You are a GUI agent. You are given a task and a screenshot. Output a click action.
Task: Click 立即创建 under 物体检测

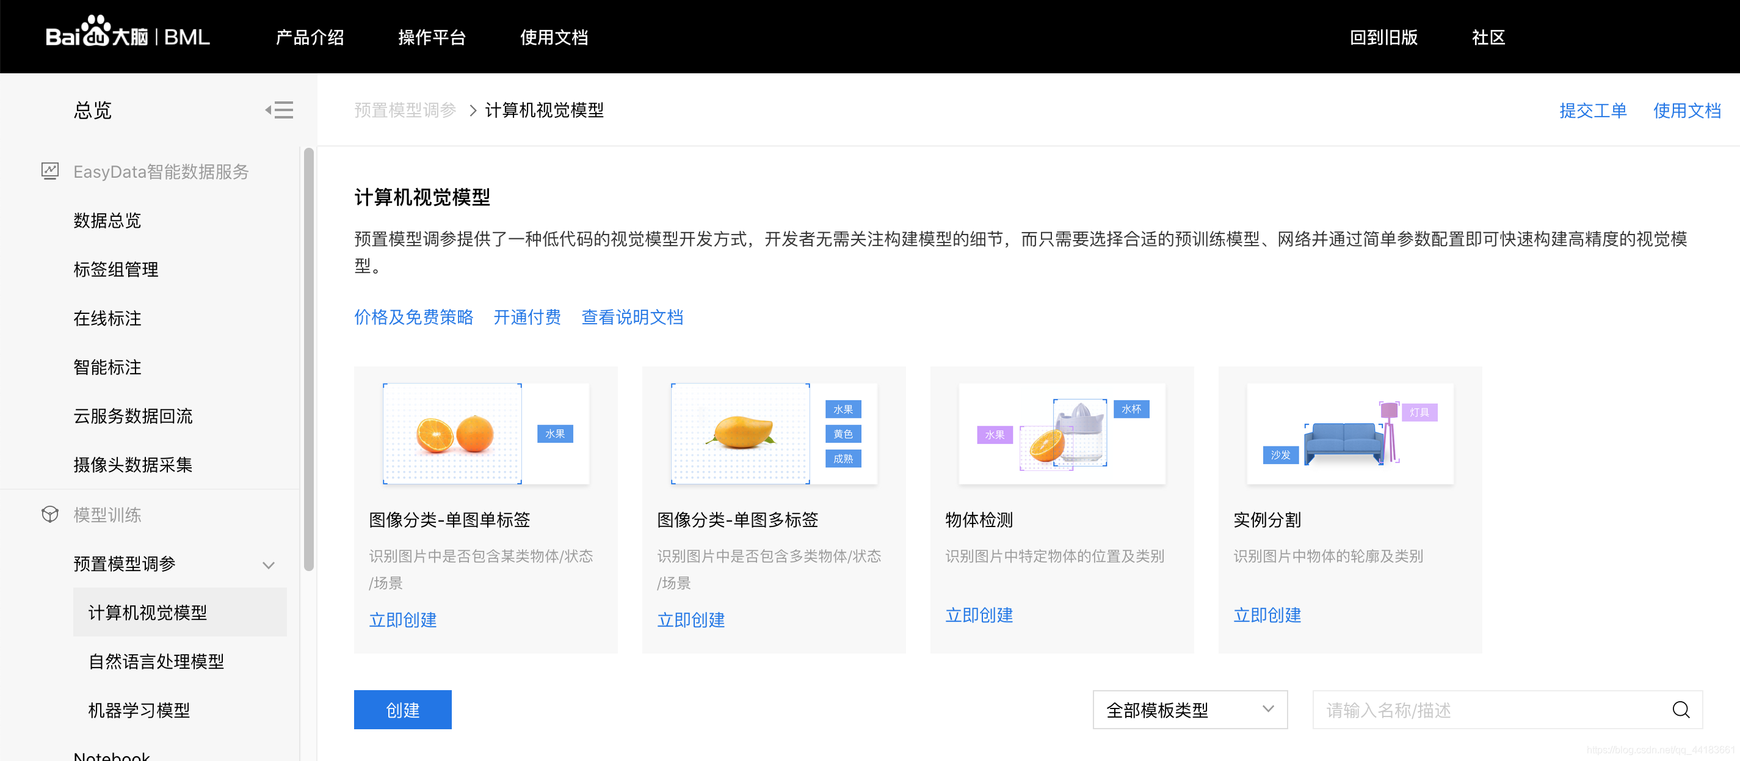pyautogui.click(x=979, y=615)
